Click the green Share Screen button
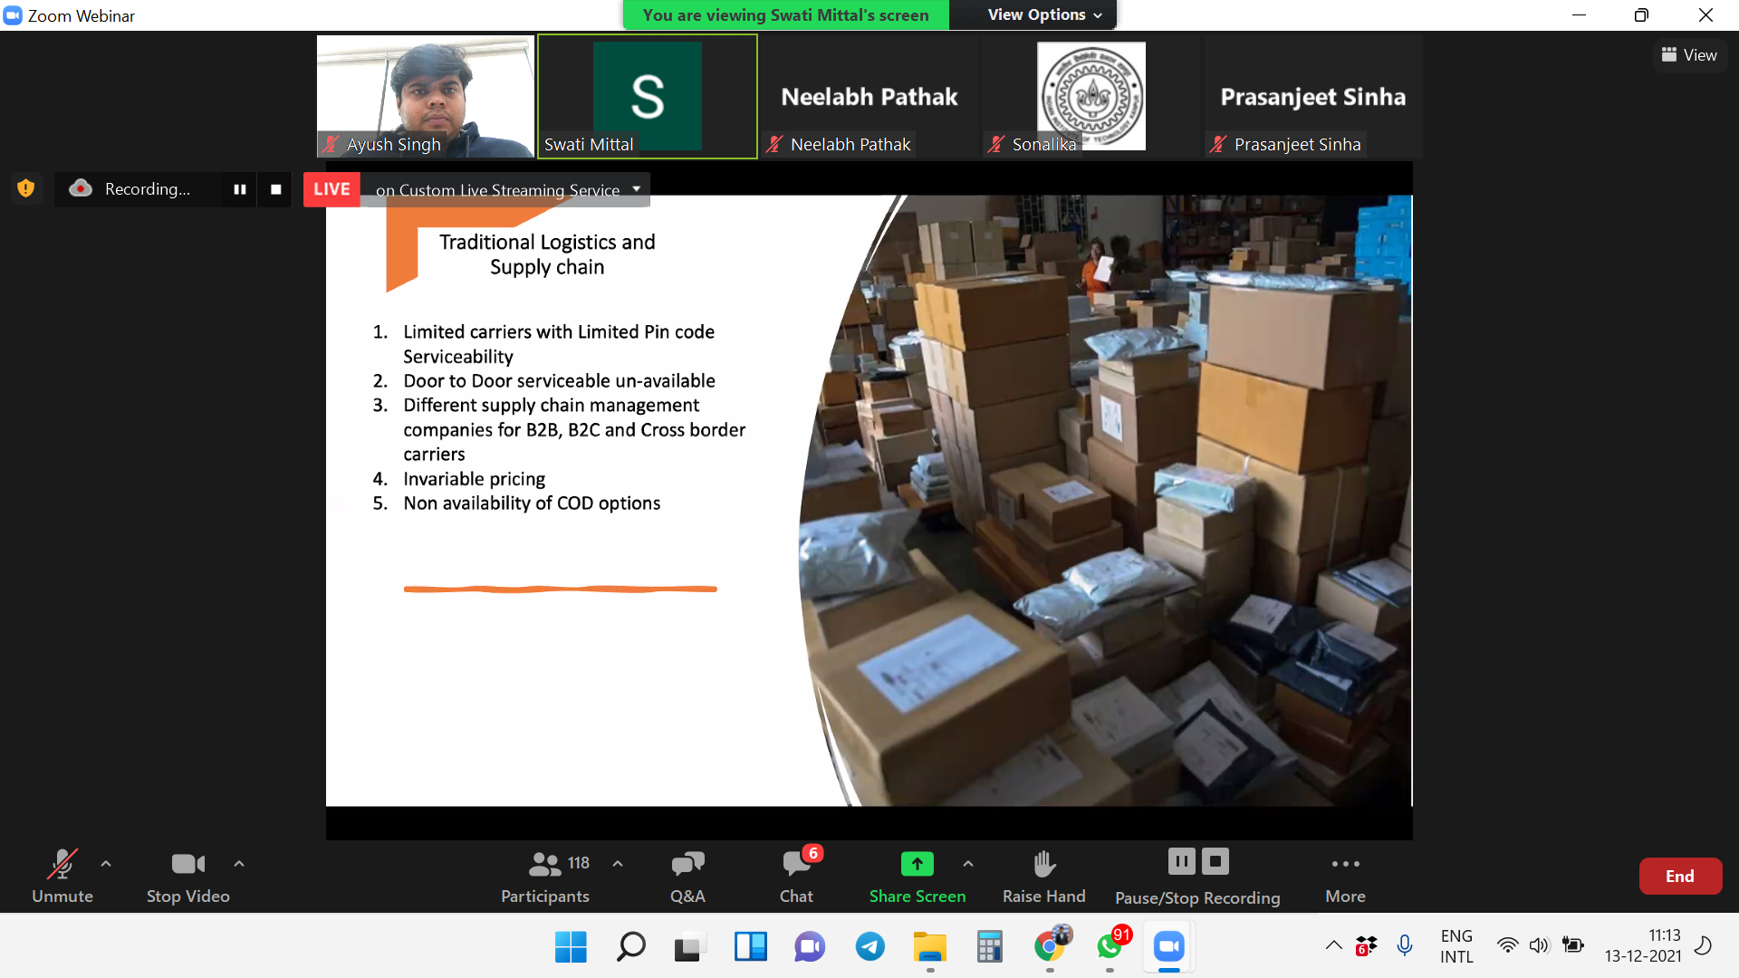 click(918, 875)
